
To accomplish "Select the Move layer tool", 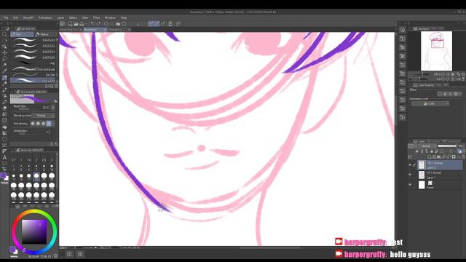I will 4,52.
